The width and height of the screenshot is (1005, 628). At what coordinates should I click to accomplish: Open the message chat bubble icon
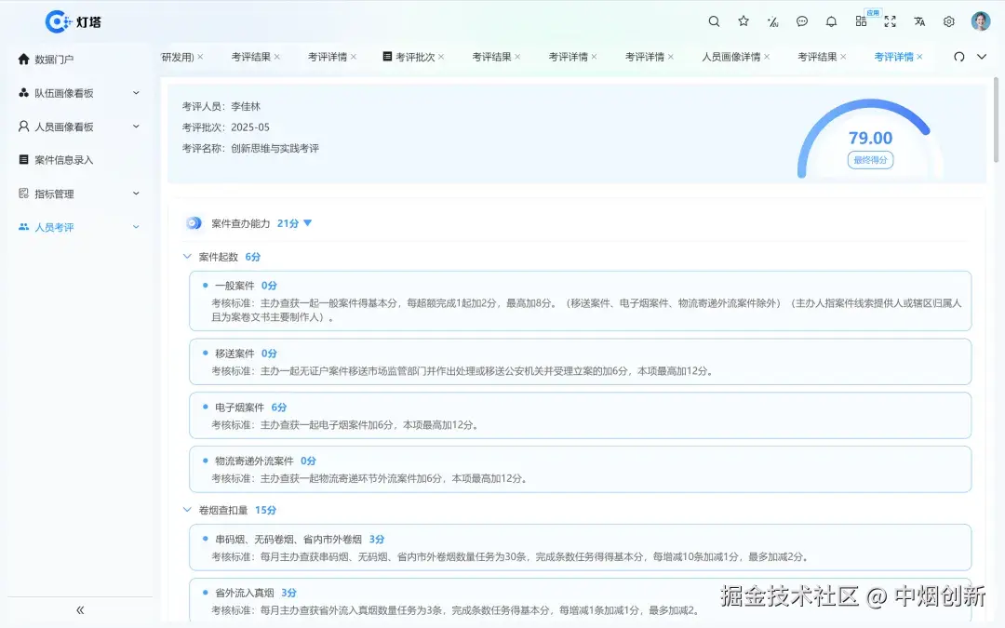801,20
